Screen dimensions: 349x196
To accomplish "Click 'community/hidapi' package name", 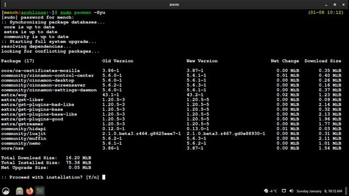I will coord(23,129).
